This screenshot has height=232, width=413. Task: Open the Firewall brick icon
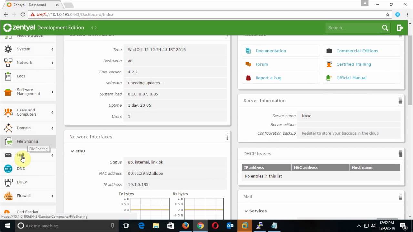pos(8,196)
